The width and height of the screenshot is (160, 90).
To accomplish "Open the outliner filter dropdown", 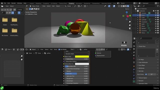I will tap(158, 6).
